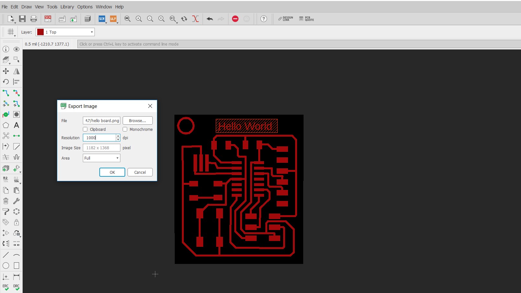Click the Browse... button
Viewport: 521px width, 293px height.
tap(138, 120)
